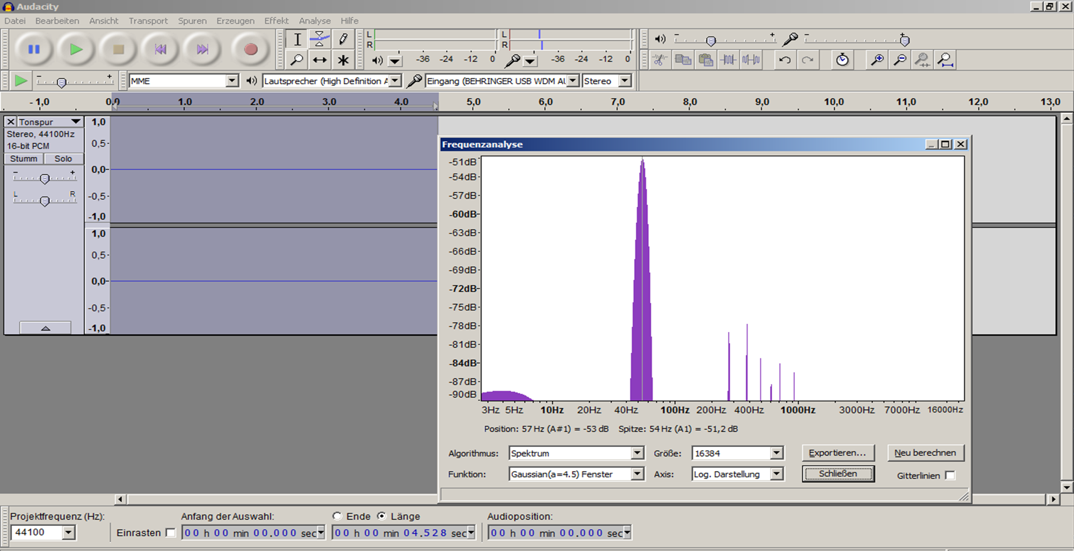The width and height of the screenshot is (1074, 551).
Task: Click the Neu berechnen button
Action: (925, 453)
